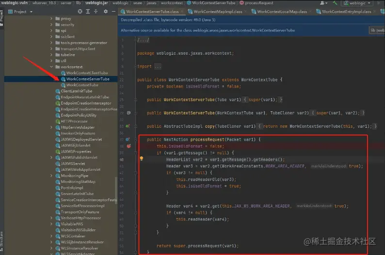The image size is (385, 255).
Task: Expand the spi folder
Action: (x=51, y=30)
